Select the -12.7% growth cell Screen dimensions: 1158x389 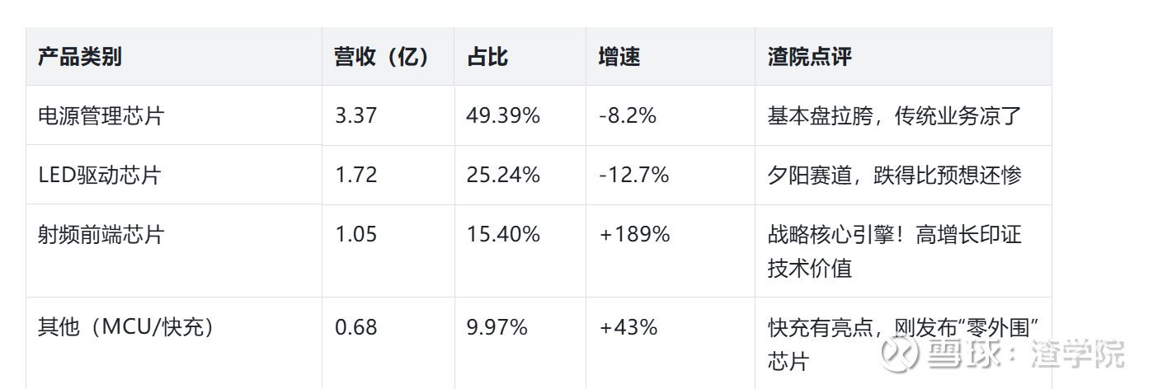click(x=633, y=175)
